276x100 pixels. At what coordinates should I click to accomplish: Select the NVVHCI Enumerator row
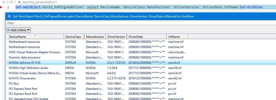(x=22, y=78)
